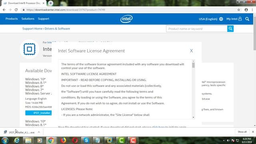Image resolution: width=256 pixels, height=144 pixels.
Task: Click the Intel logo in header
Action: (x=126, y=19)
